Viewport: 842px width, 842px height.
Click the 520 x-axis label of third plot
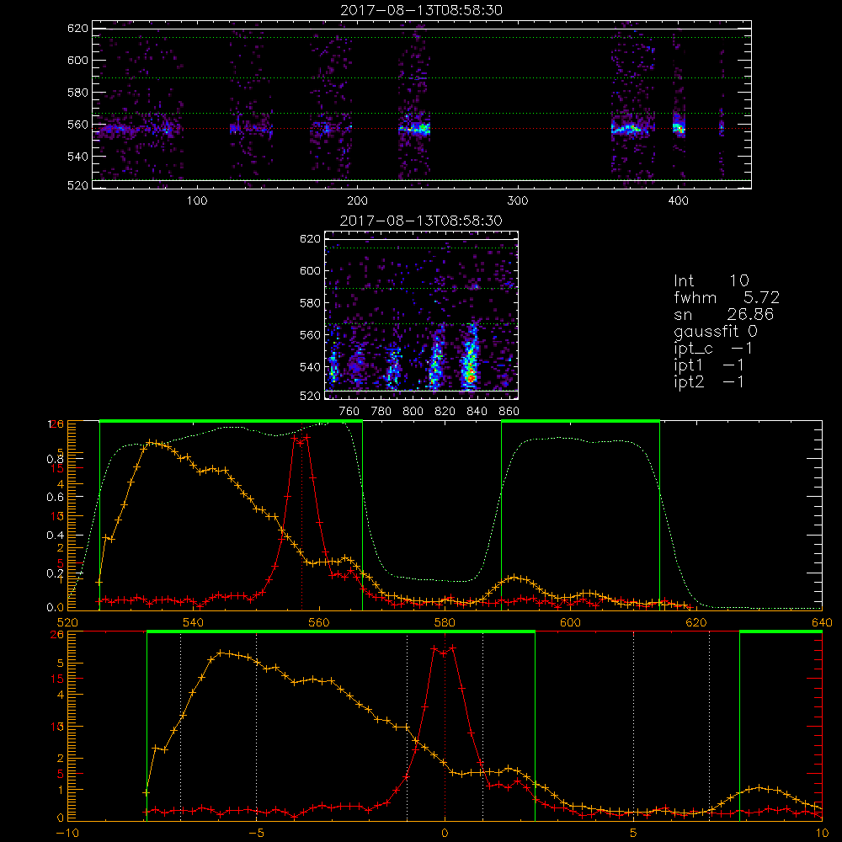(67, 623)
